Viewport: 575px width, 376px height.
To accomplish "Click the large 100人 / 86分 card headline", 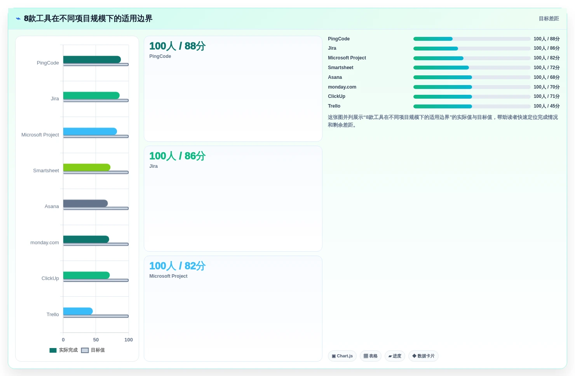I will 178,156.
